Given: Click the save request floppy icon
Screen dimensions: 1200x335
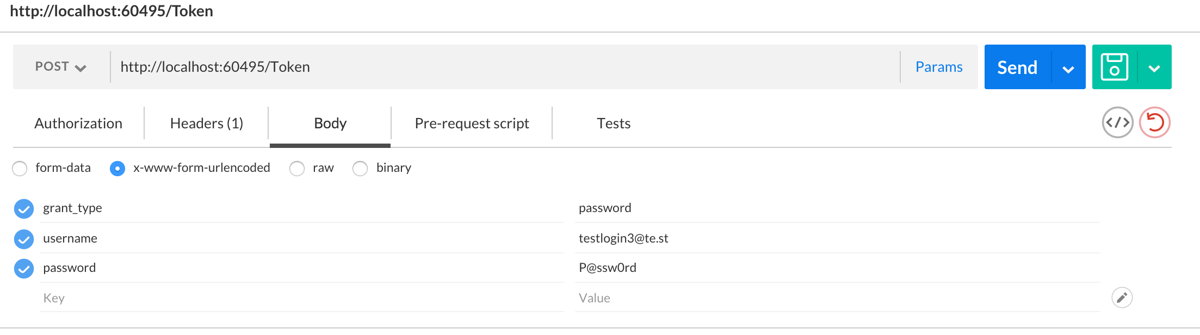Looking at the screenshot, I should coord(1114,67).
